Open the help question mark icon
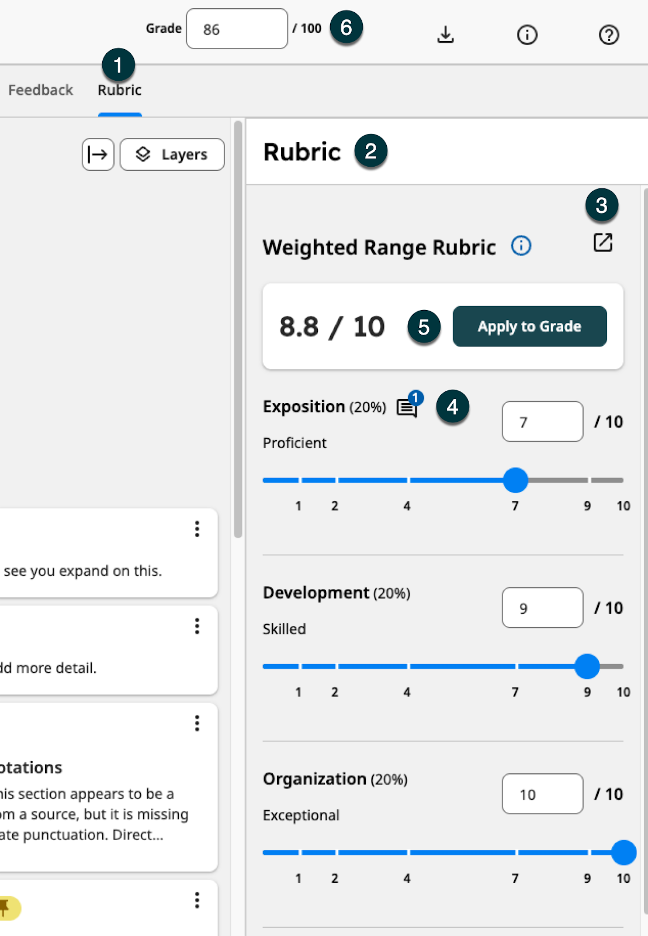The width and height of the screenshot is (648, 936). tap(609, 35)
